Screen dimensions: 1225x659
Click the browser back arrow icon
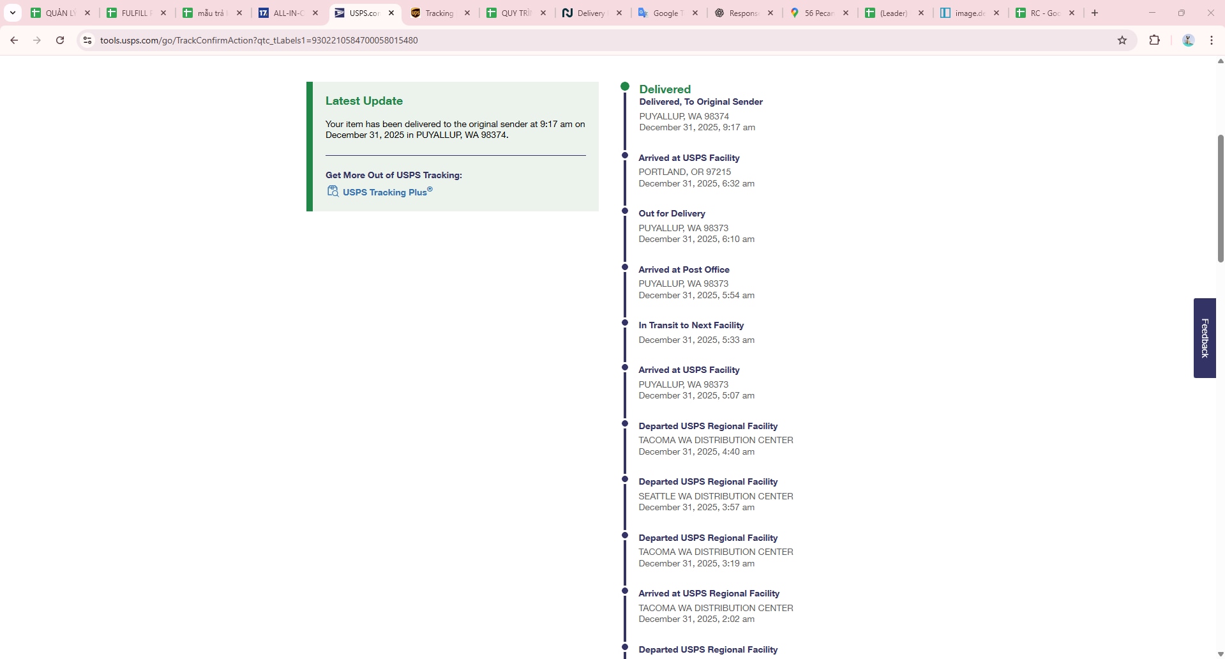pyautogui.click(x=14, y=40)
